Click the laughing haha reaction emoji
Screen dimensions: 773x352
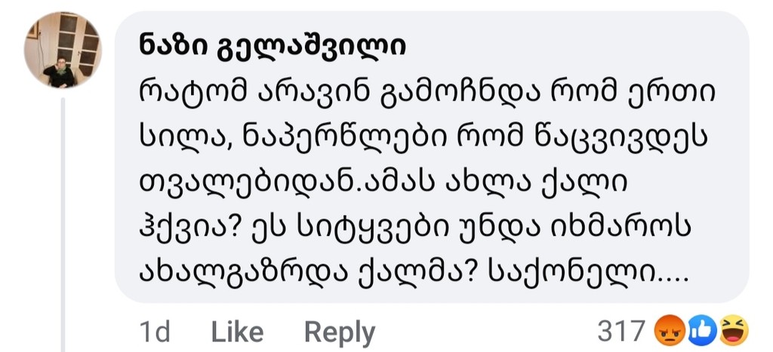[734, 330]
